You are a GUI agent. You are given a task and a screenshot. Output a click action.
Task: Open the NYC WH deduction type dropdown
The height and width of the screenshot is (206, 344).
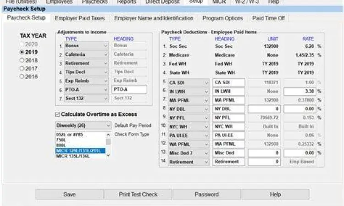coord(189,126)
